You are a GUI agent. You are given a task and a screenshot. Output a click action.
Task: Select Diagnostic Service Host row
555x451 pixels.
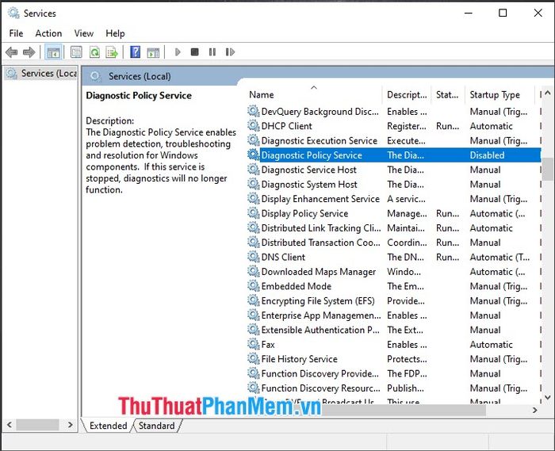pyautogui.click(x=394, y=170)
